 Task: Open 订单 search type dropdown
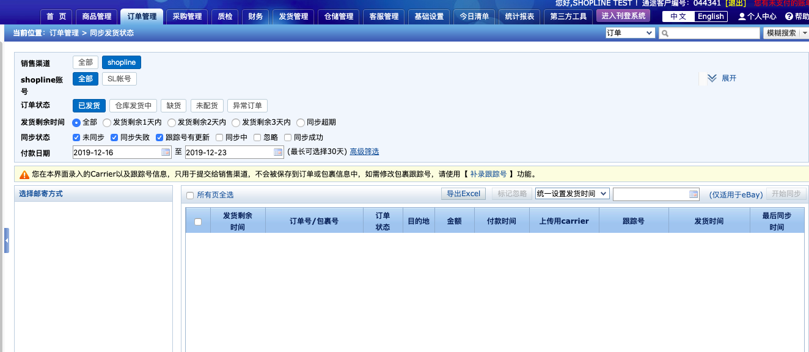(x=630, y=33)
